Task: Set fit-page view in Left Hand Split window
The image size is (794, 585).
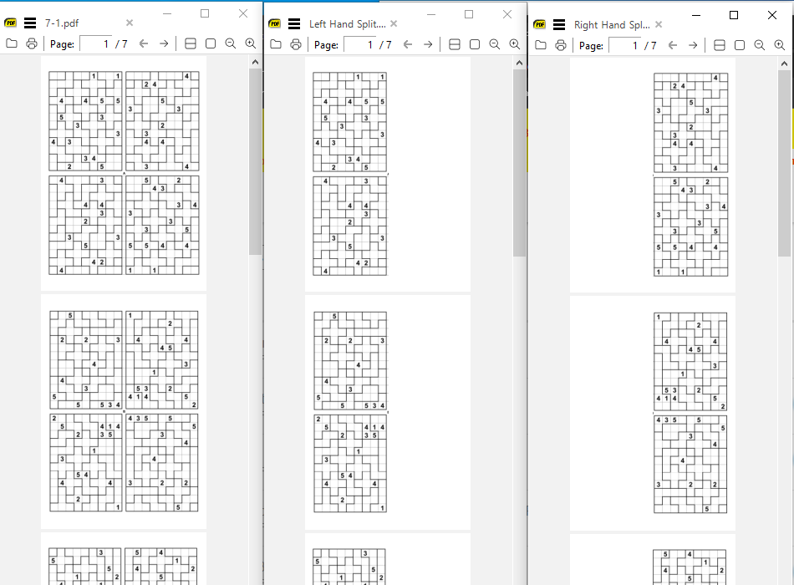Action: coord(475,44)
